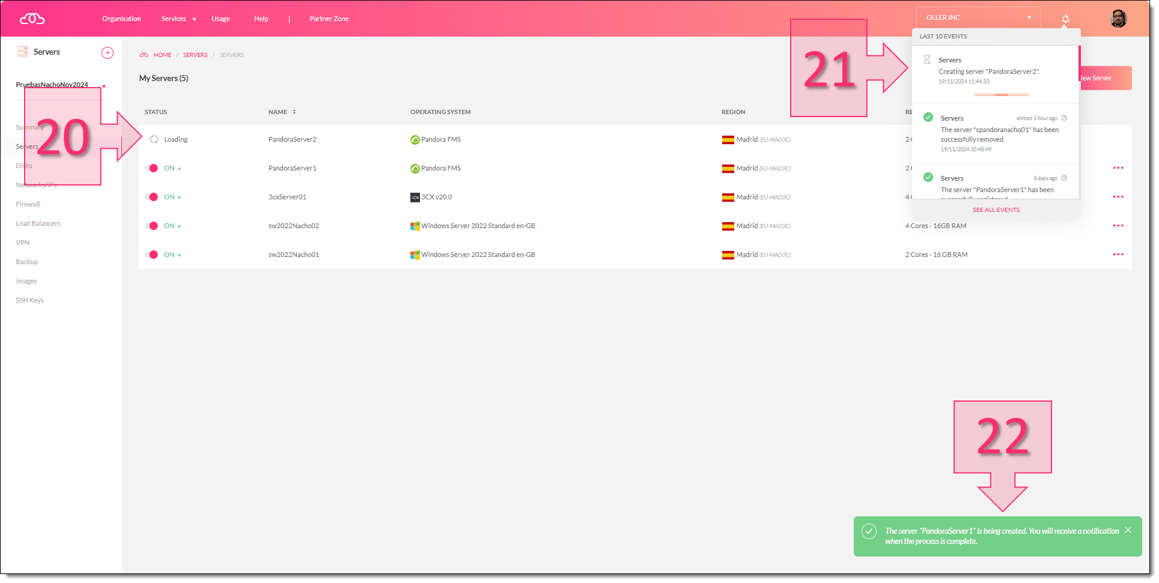1159x583 pixels.
Task: Open PandoraServer2 server name
Action: coord(292,139)
